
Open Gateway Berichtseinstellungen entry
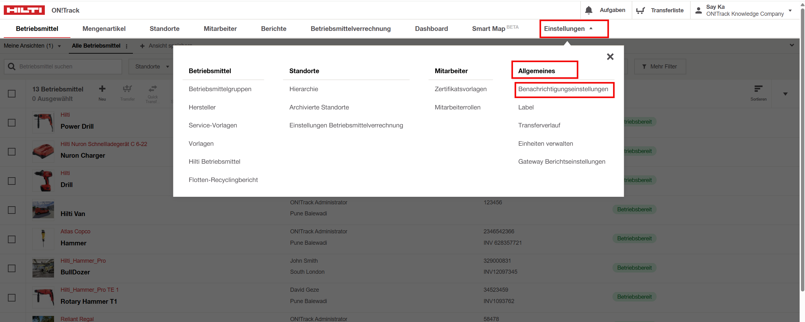coord(562,162)
